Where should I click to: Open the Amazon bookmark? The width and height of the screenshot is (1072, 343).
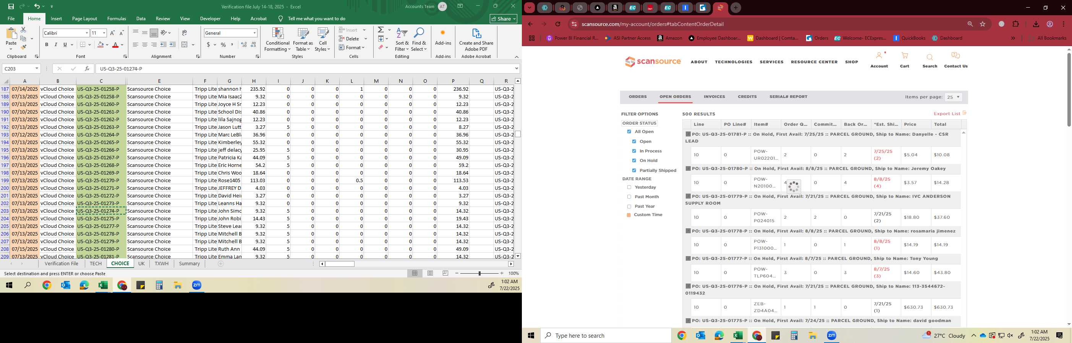click(x=670, y=38)
